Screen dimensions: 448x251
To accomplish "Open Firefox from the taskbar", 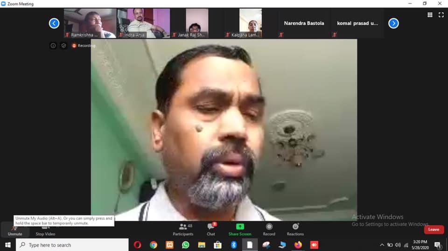I will click(x=298, y=244).
